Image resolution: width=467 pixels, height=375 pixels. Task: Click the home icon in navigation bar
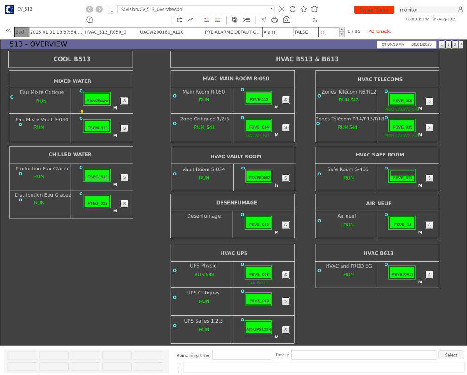315,9
